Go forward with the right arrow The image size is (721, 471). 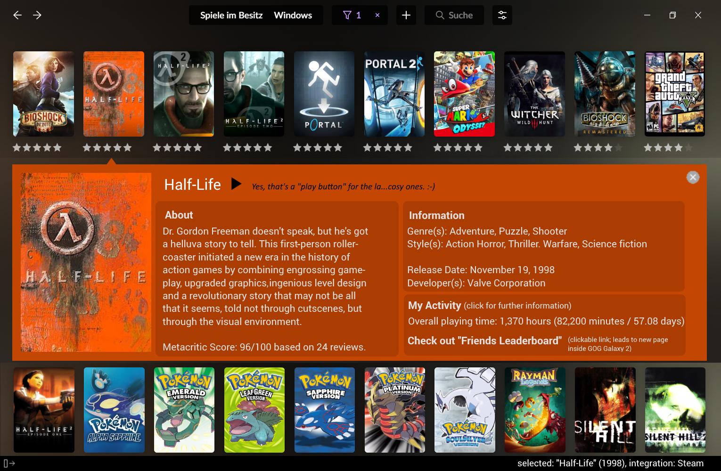37,15
